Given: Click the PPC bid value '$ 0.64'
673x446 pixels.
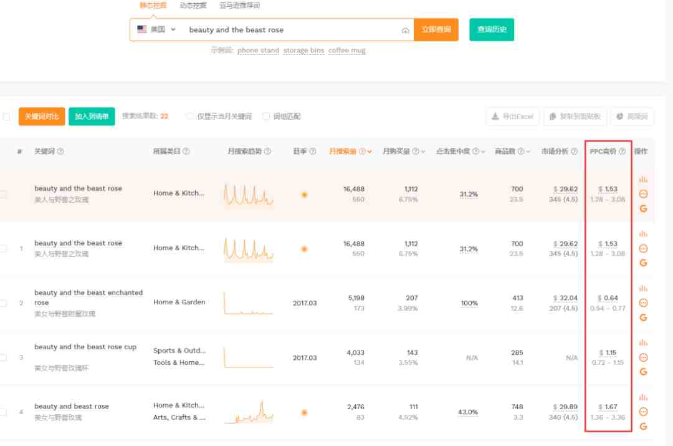Looking at the screenshot, I should (608, 298).
